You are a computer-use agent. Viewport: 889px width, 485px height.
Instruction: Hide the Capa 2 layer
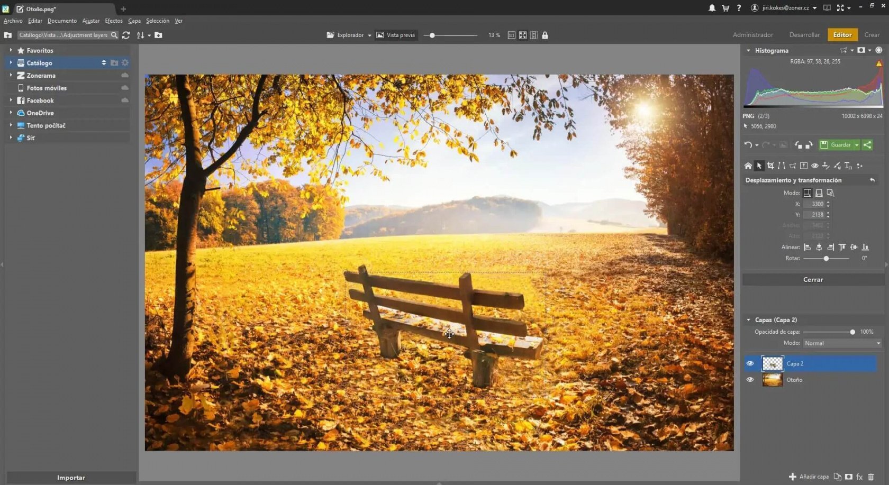pos(750,363)
